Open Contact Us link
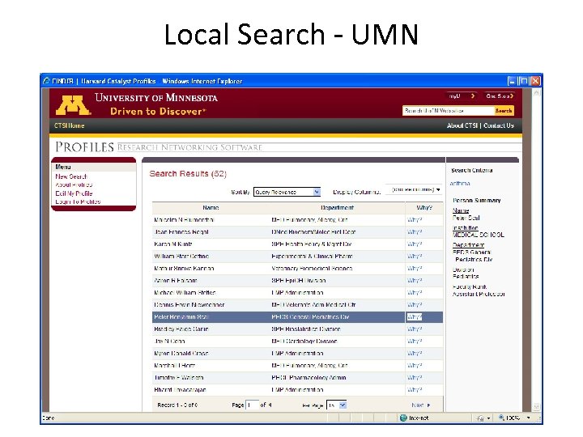 pos(499,125)
